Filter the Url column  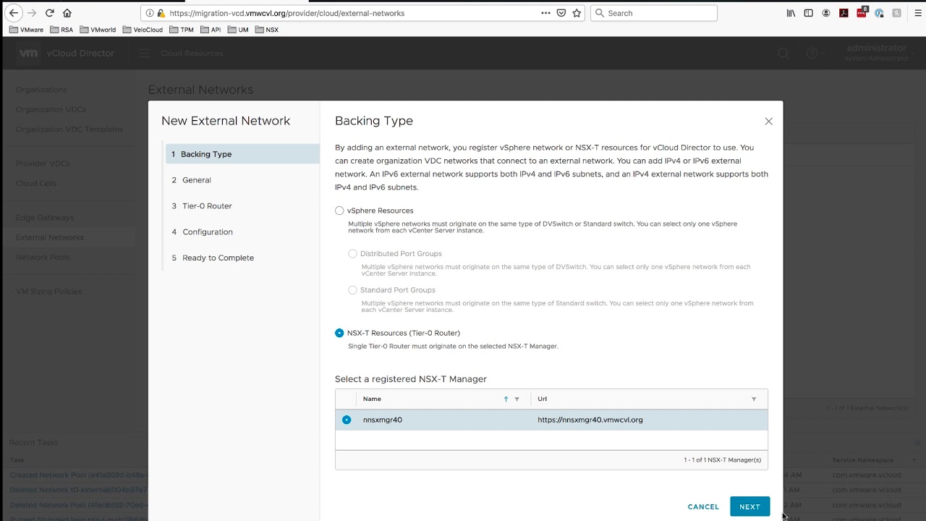click(754, 399)
